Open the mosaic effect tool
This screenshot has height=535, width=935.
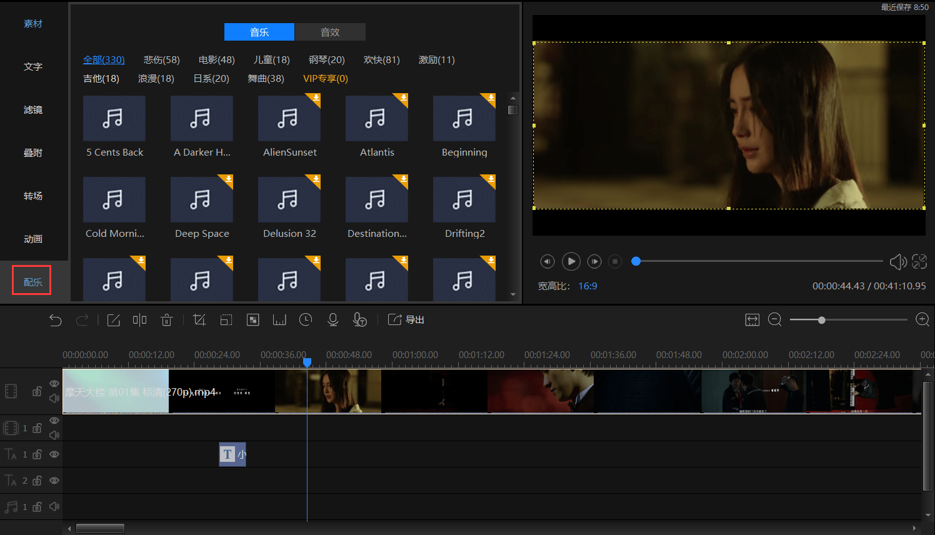coord(253,320)
